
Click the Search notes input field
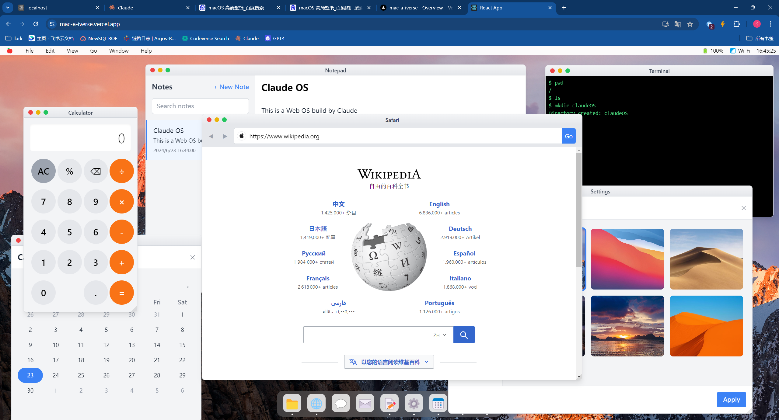tap(200, 106)
